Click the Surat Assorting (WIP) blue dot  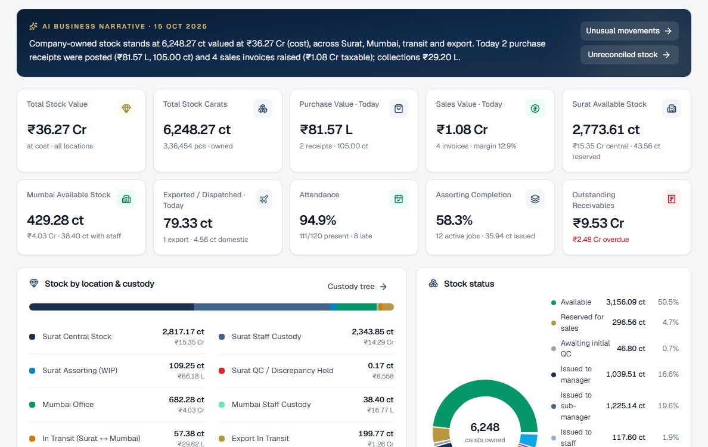32,371
